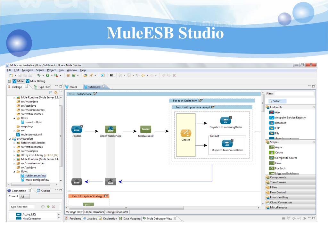Switch to the mule1 editor tab
The width and height of the screenshot is (328, 246).
(x=71, y=87)
